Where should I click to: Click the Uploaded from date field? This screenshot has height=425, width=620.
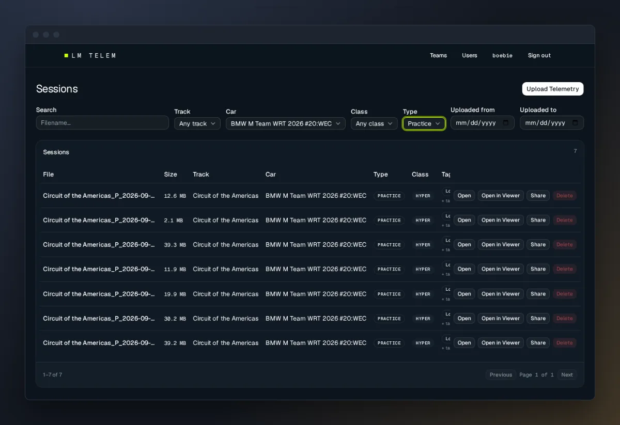coord(483,123)
